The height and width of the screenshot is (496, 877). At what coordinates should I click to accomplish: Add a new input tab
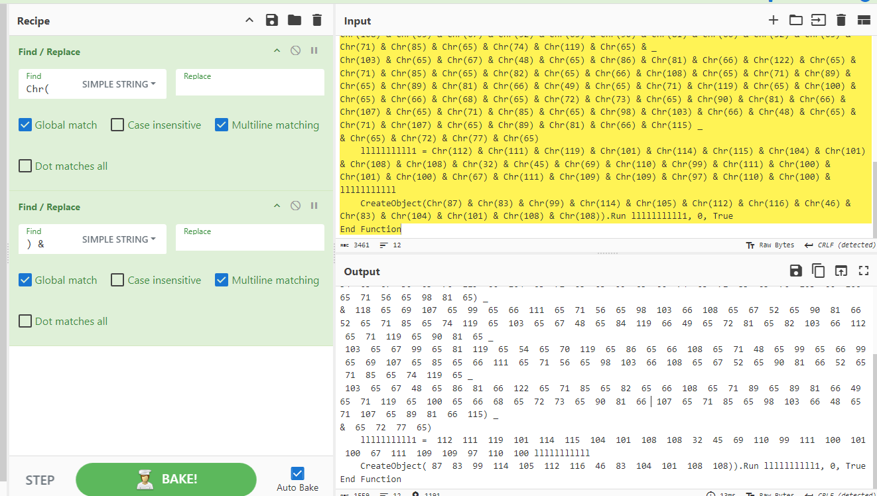coord(773,21)
